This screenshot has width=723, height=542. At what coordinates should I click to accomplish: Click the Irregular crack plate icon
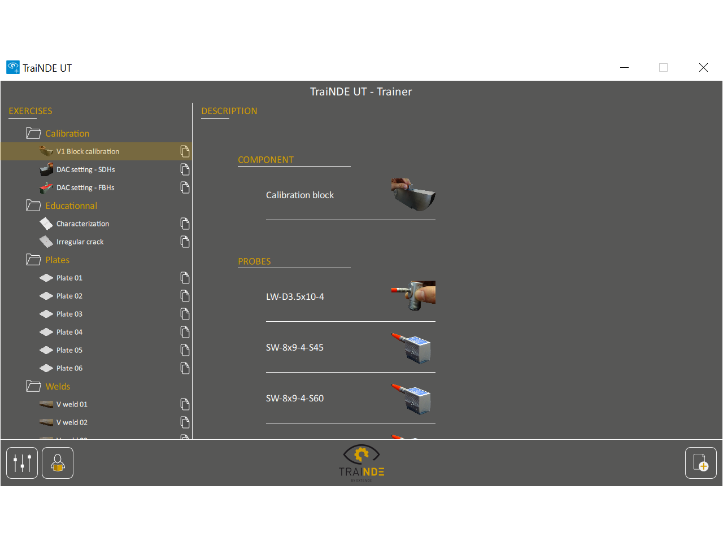pyautogui.click(x=46, y=242)
